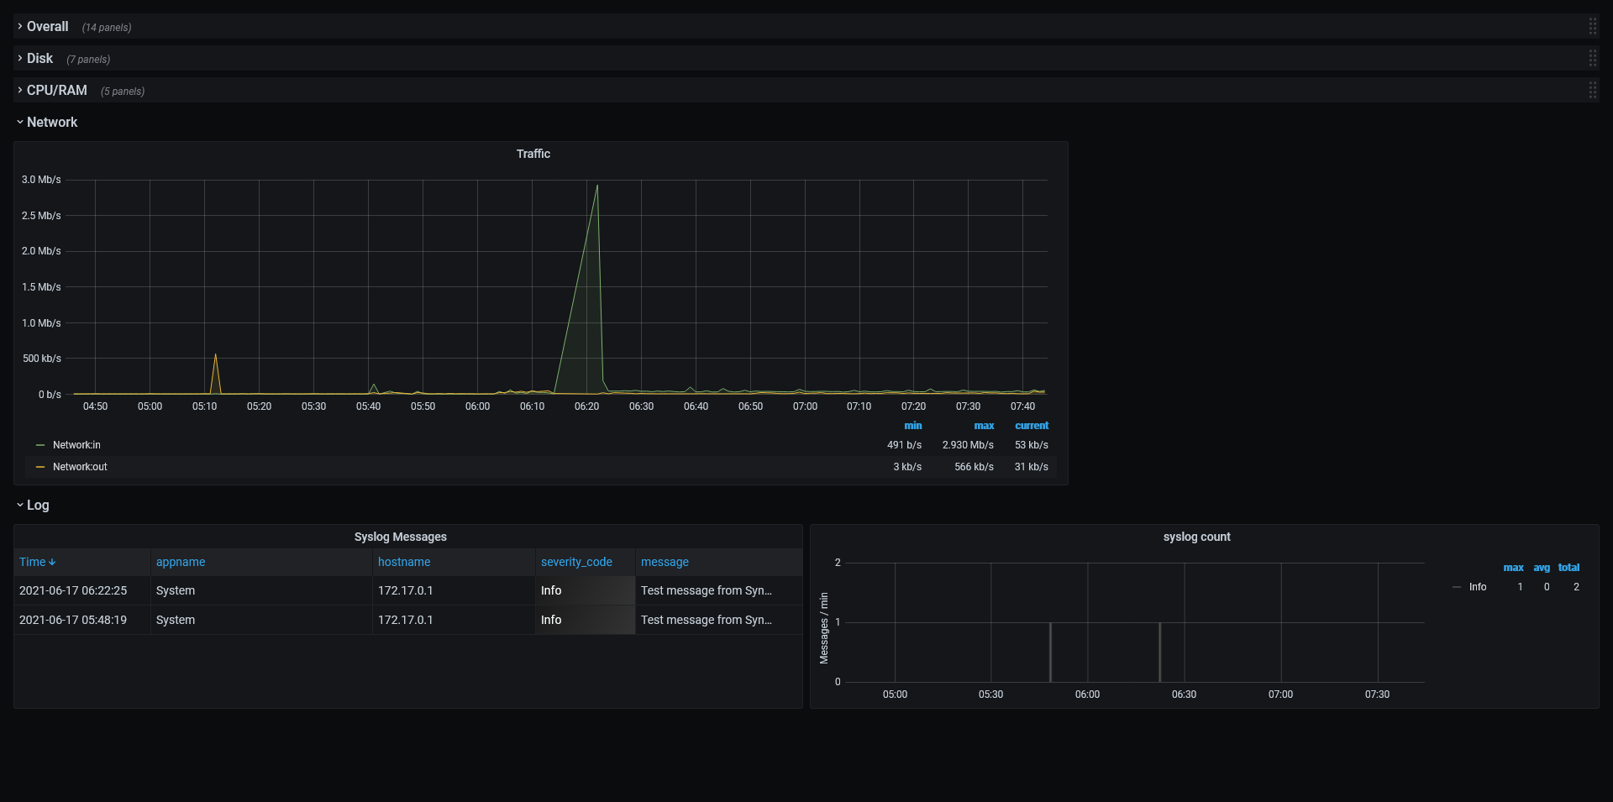Sort Traffic legend by min
Viewport: 1613px width, 802px height.
(x=912, y=426)
